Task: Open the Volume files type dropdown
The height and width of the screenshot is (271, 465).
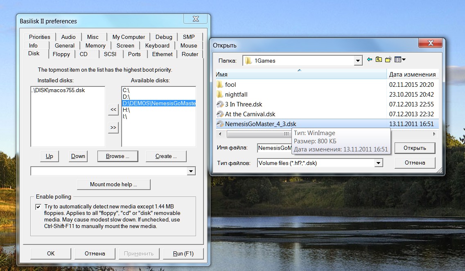Action: point(379,163)
